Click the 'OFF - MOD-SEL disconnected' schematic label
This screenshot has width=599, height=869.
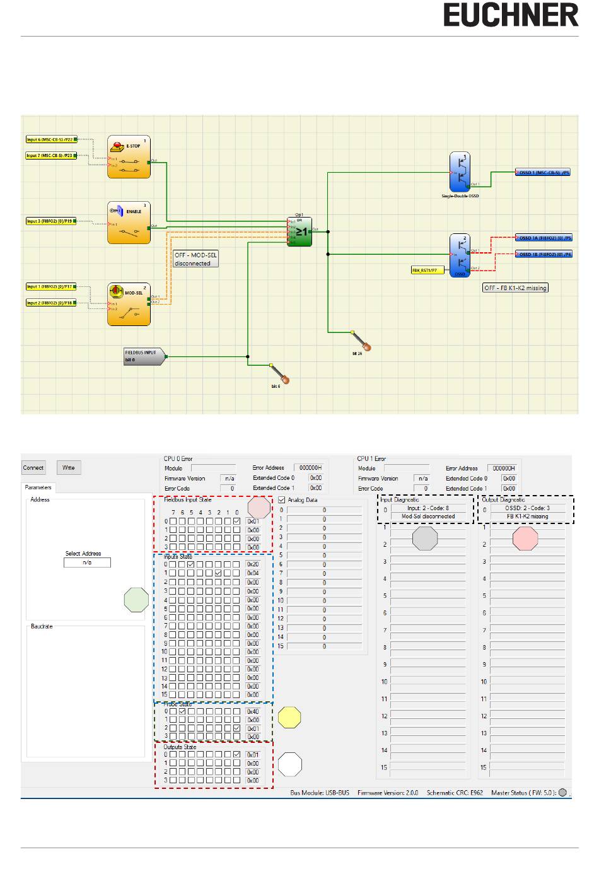click(195, 259)
